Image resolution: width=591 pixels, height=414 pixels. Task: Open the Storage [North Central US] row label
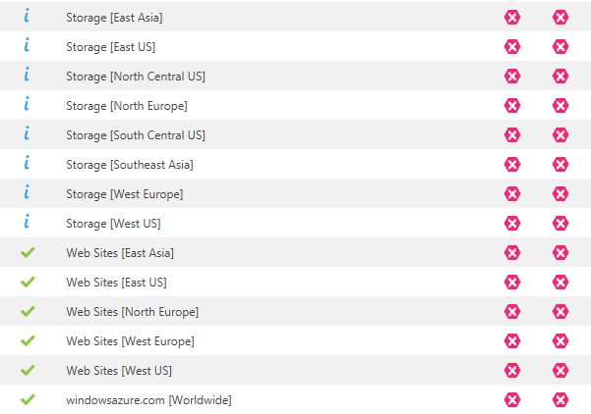click(136, 77)
